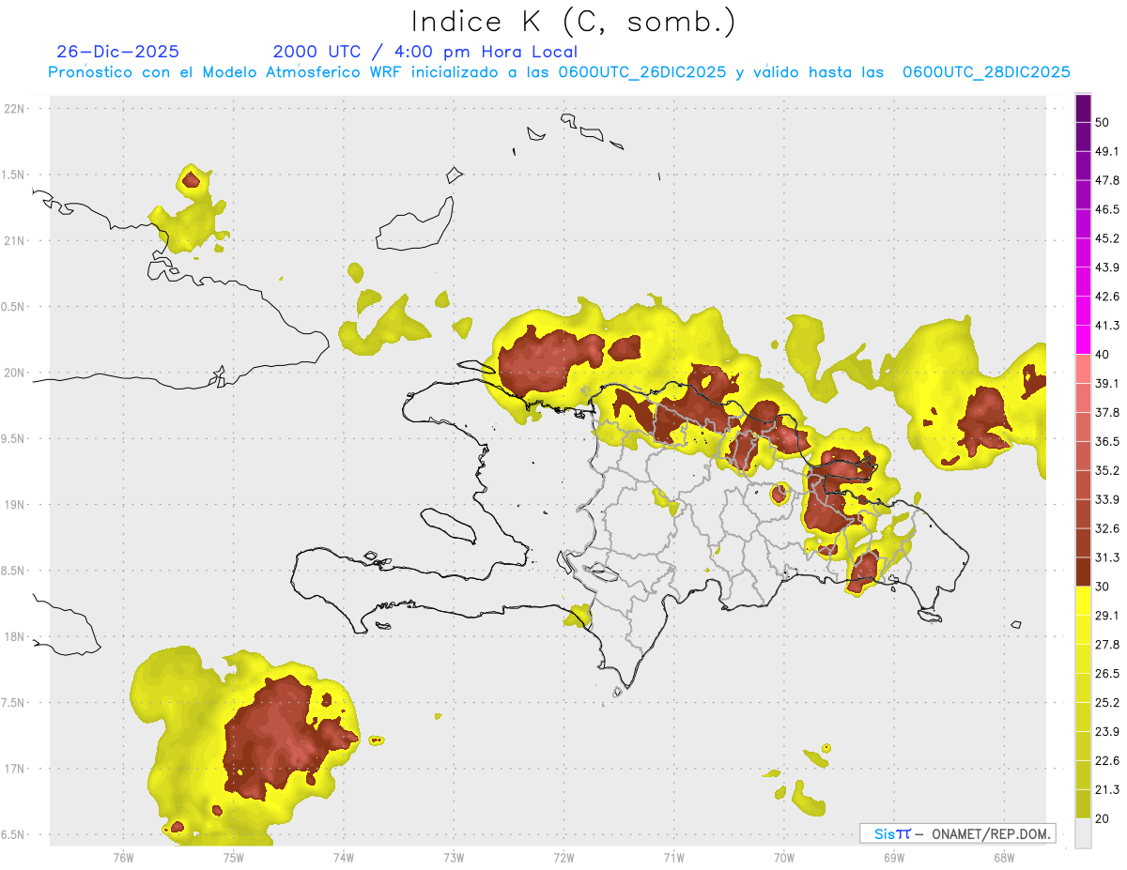Click the legend value "42.6"
Viewport: 1127px width, 870px height.
[x=1107, y=297]
